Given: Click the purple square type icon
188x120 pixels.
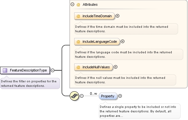Looking at the screenshot, I should point(5,70).
